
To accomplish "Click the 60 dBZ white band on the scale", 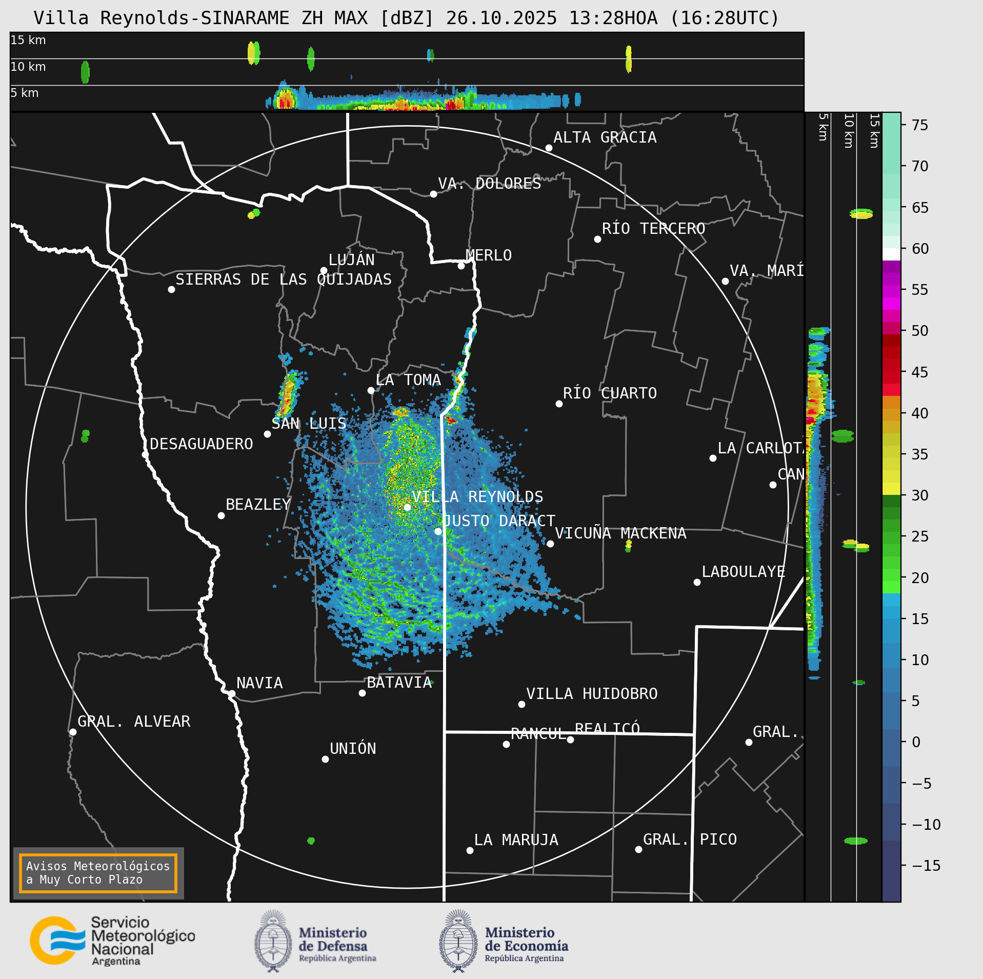I will [891, 254].
